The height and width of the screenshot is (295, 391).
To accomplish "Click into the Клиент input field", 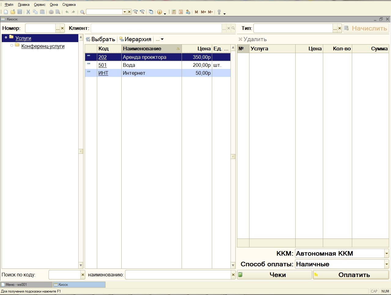I will 156,28.
